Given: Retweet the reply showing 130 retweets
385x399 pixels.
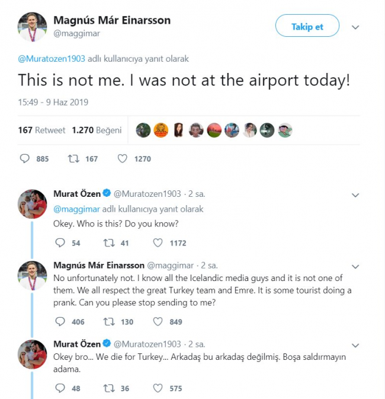Looking at the screenshot, I should point(109,322).
